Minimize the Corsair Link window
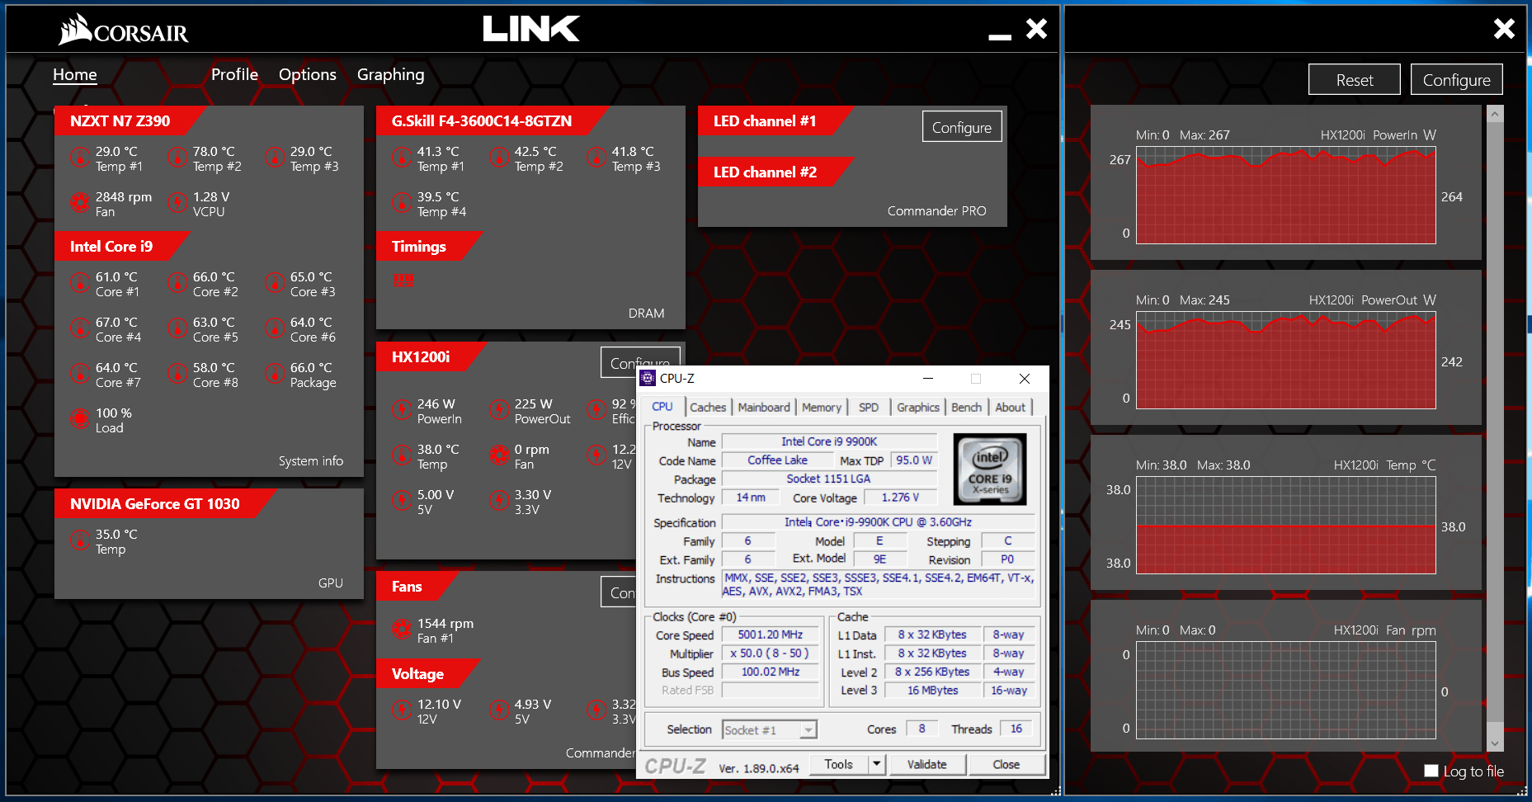Image resolution: width=1532 pixels, height=802 pixels. pyautogui.click(x=1000, y=36)
